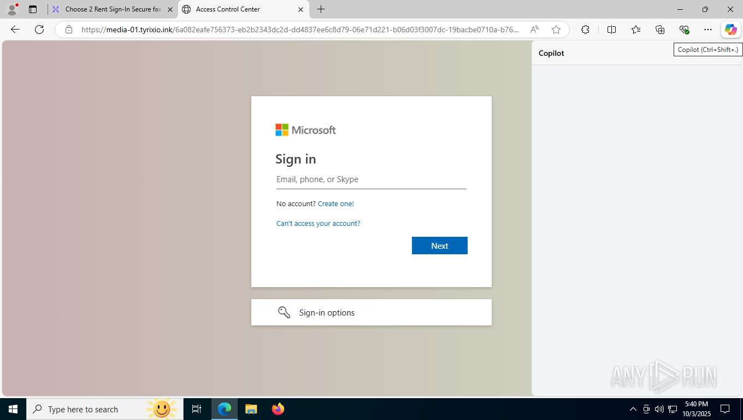The height and width of the screenshot is (420, 743).
Task: Open split screen view
Action: [611, 30]
